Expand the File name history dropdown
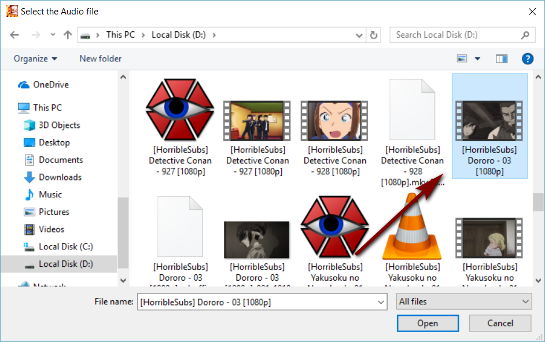The height and width of the screenshot is (342, 545). point(381,302)
